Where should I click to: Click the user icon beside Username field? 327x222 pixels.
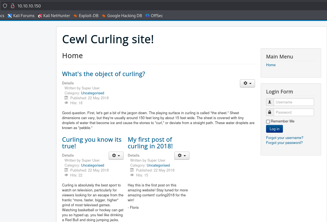270,102
